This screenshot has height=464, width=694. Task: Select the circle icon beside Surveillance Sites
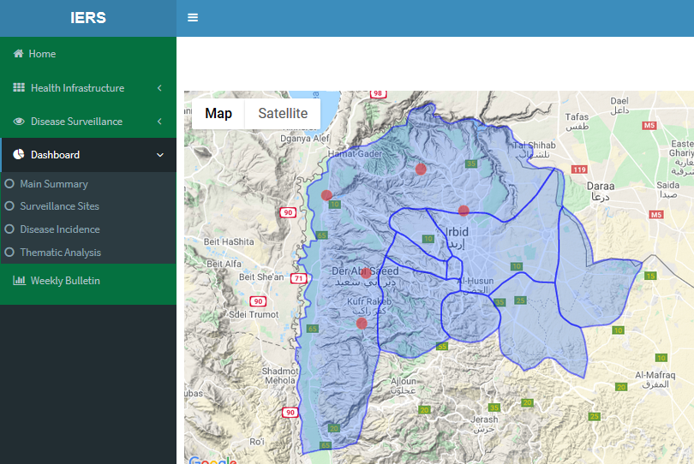pos(9,206)
